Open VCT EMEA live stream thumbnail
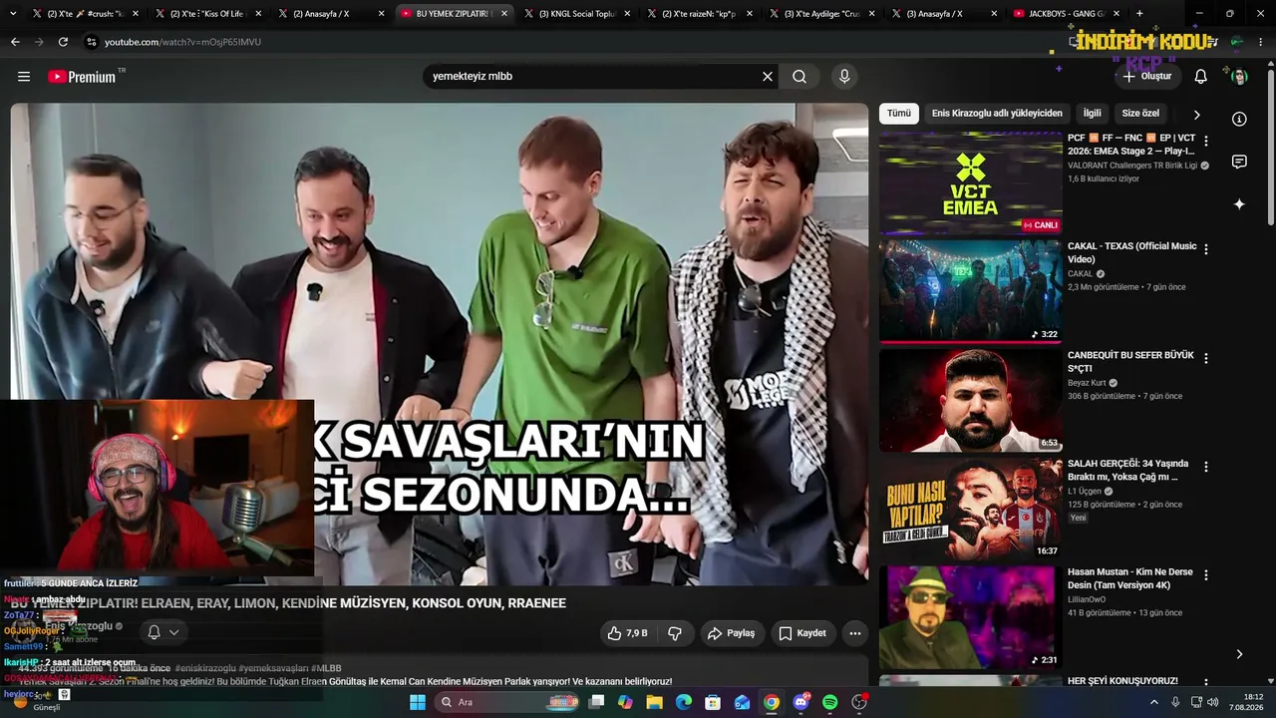Viewport: 1276px width, 718px height. click(971, 183)
